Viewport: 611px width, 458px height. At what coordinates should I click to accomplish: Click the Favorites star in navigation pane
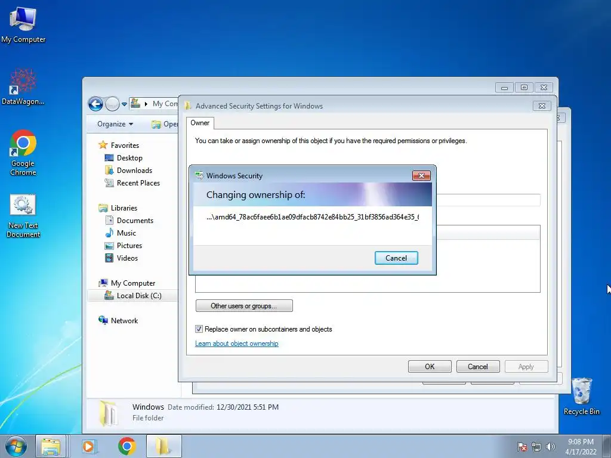pos(103,145)
